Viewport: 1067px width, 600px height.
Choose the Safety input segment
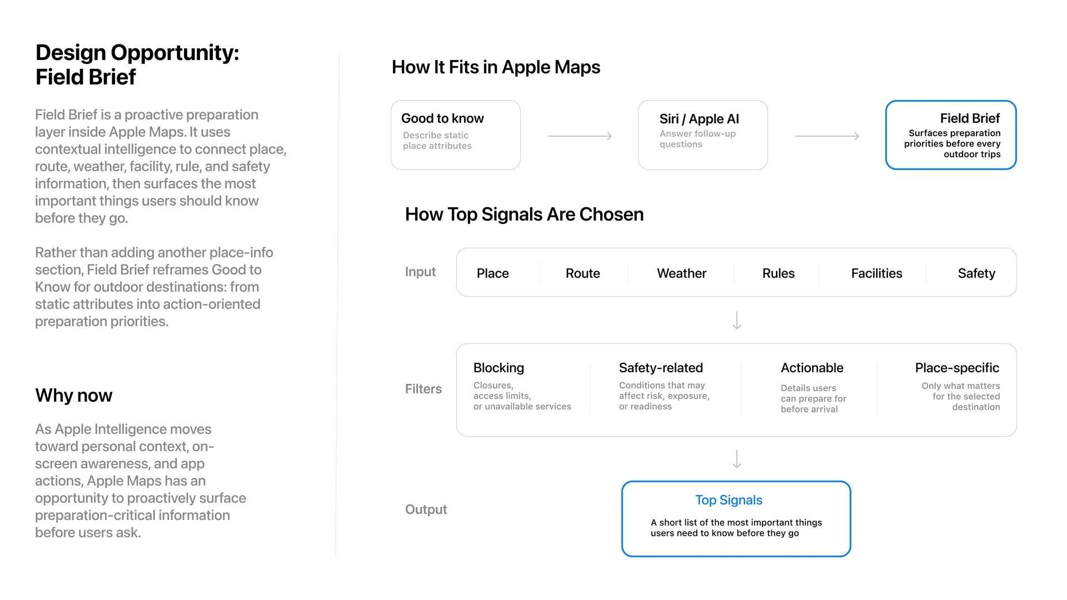(976, 273)
